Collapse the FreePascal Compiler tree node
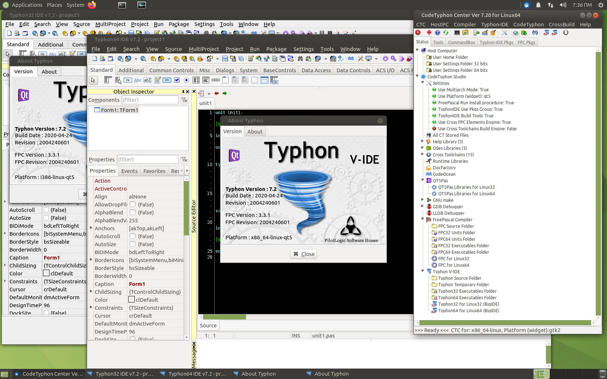Image resolution: width=607 pixels, height=379 pixels. coord(422,219)
